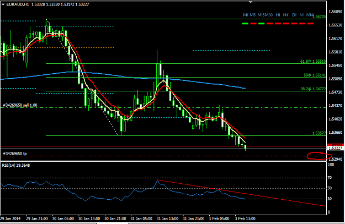Click the W1 timeframe label
The height and width of the screenshot is (224, 345).
pyautogui.click(x=302, y=15)
